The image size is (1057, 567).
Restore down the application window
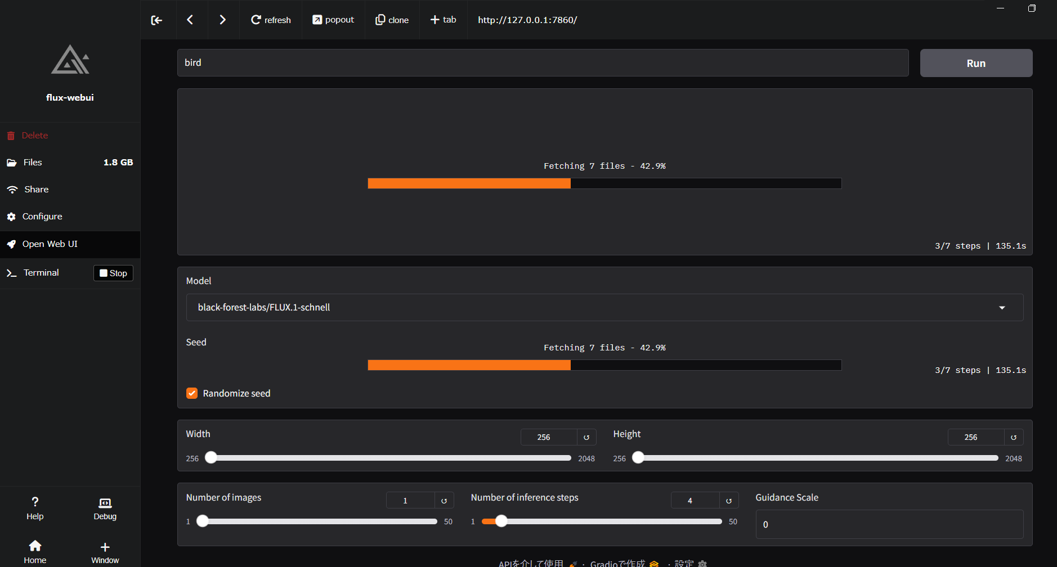click(x=1032, y=8)
